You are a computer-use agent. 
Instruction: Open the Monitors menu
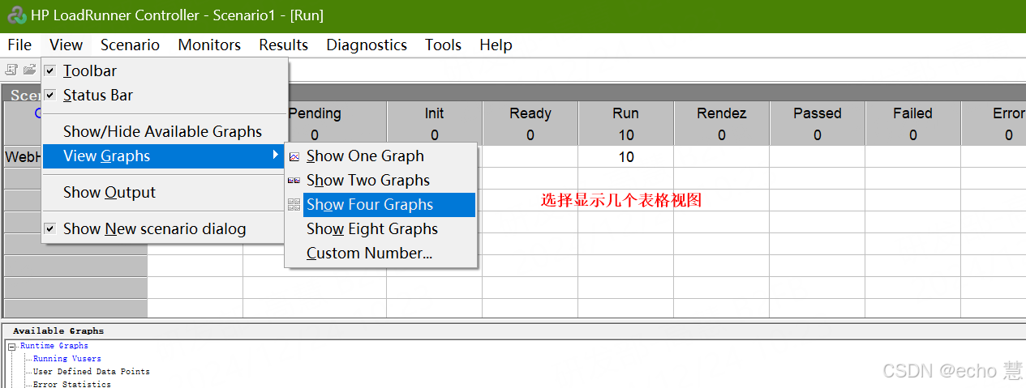click(x=209, y=45)
